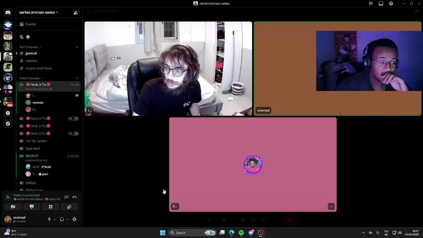
Task: Share your screen button in voice panel
Action: 32,207
